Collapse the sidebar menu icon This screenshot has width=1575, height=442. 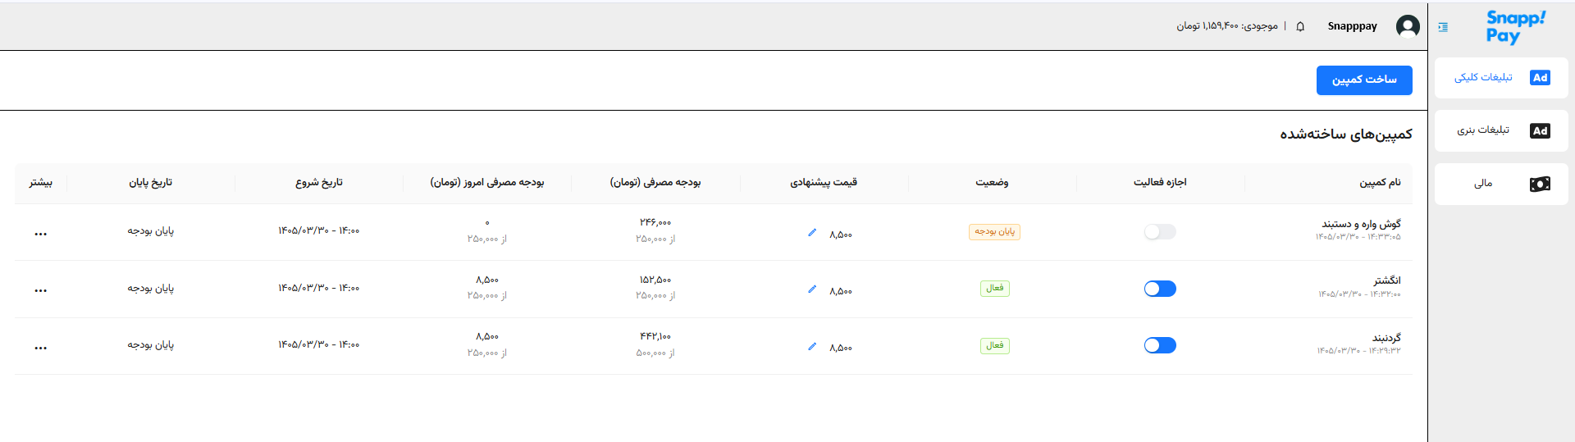coord(1443,27)
